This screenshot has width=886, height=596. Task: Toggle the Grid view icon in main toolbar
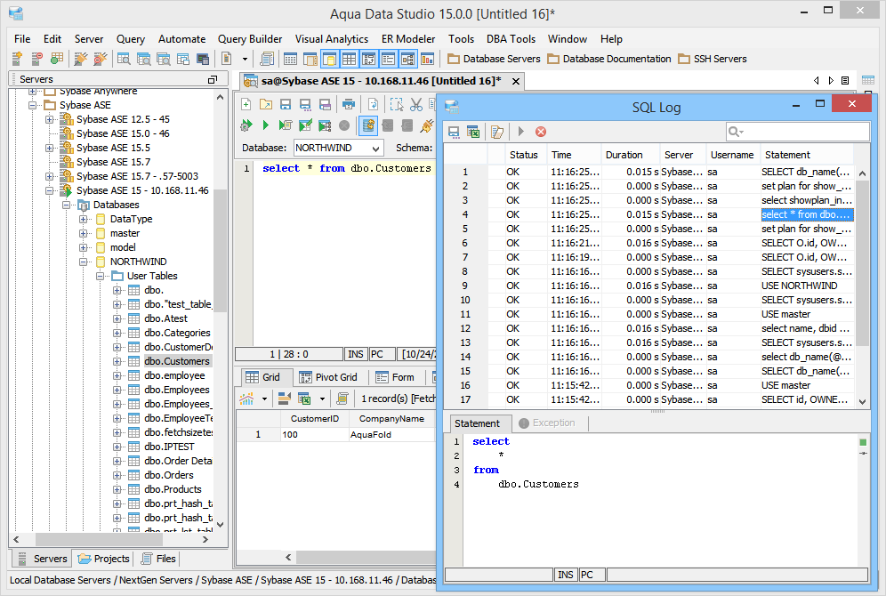click(x=350, y=58)
